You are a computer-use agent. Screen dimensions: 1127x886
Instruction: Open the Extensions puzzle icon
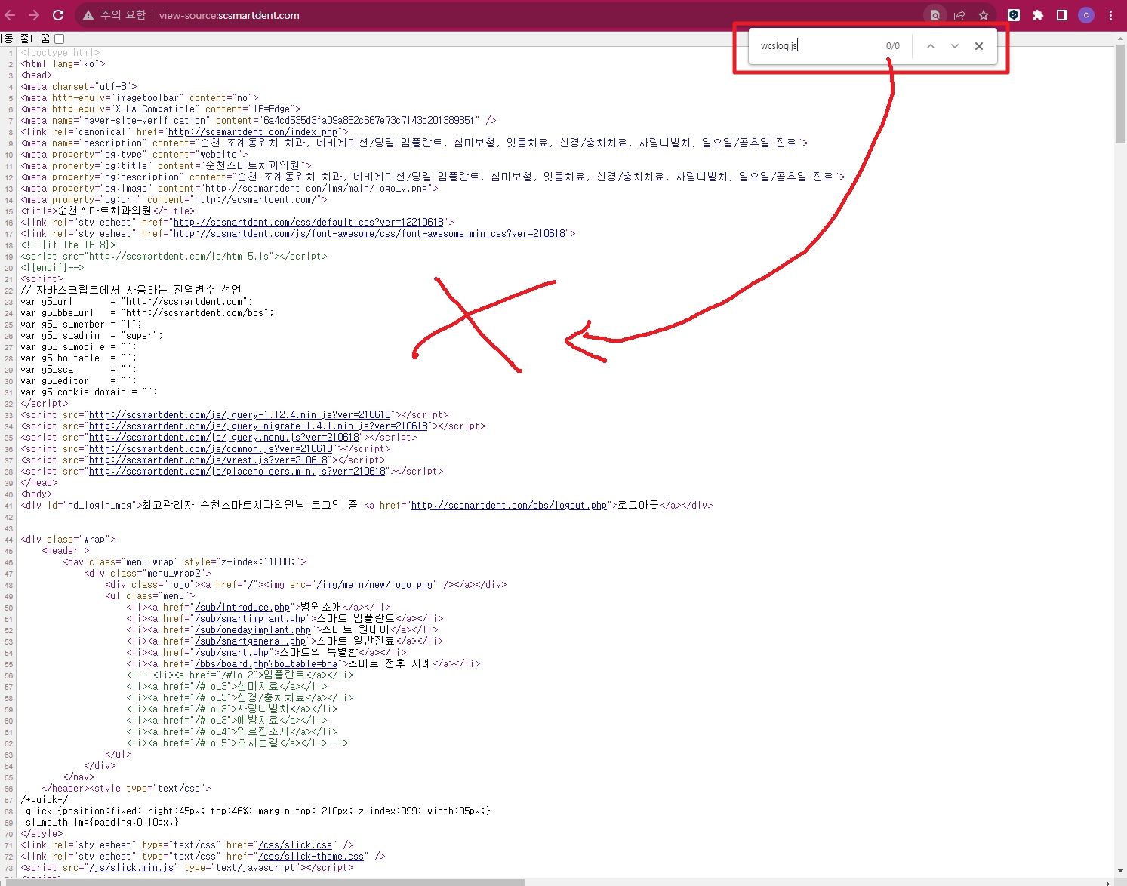[x=1038, y=15]
